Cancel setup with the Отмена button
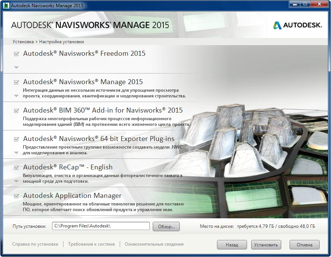The width and height of the screenshot is (331, 257). click(304, 244)
